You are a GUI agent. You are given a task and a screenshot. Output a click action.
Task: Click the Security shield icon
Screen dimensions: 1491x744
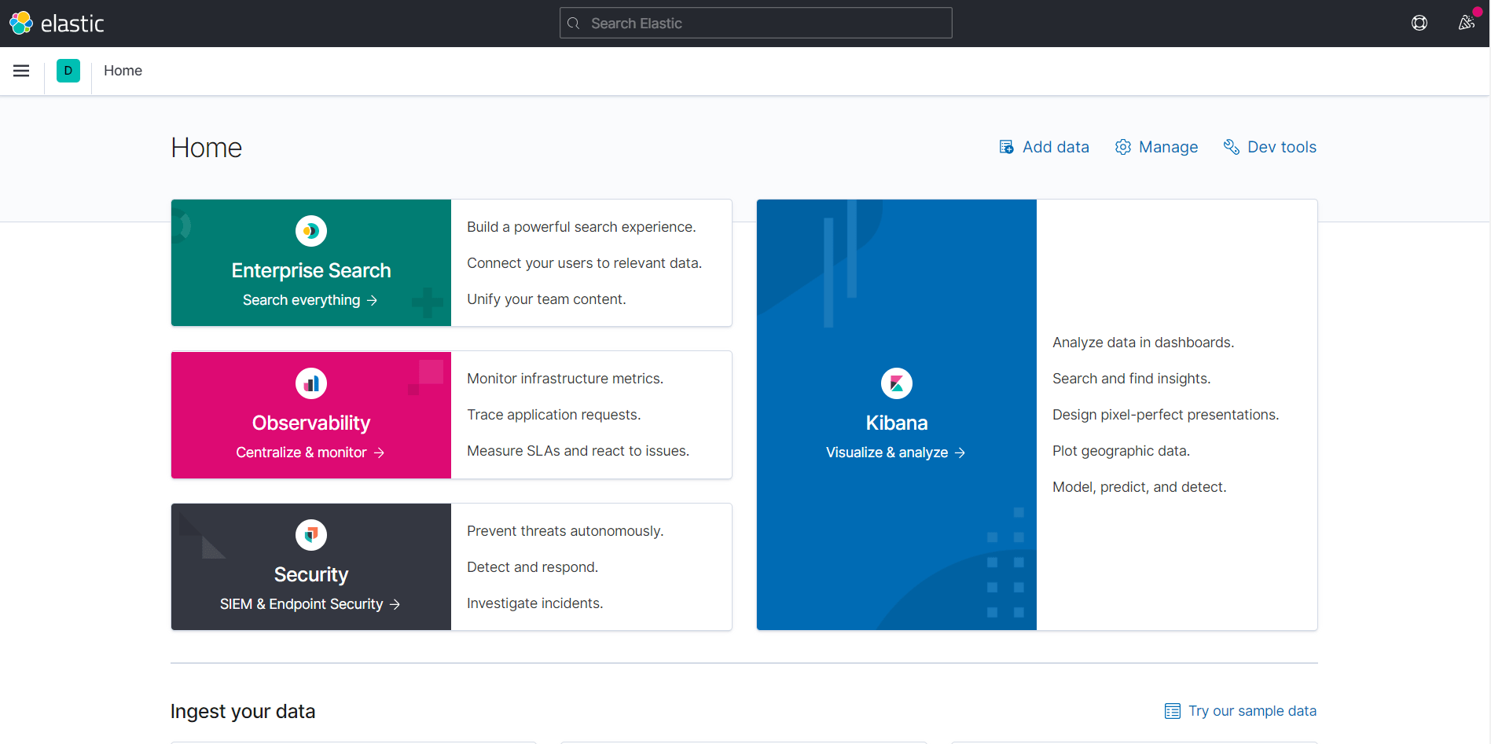(x=310, y=534)
